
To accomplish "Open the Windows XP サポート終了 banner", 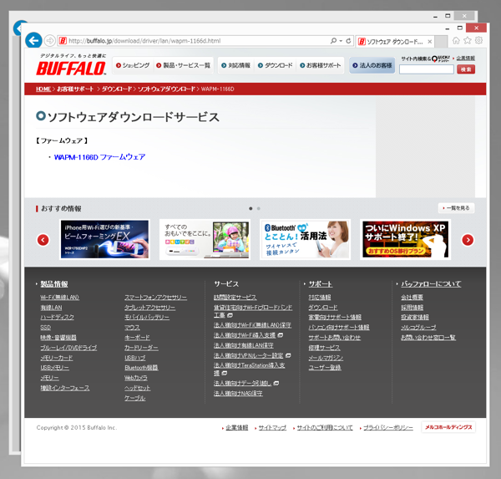I will pyautogui.click(x=406, y=239).
